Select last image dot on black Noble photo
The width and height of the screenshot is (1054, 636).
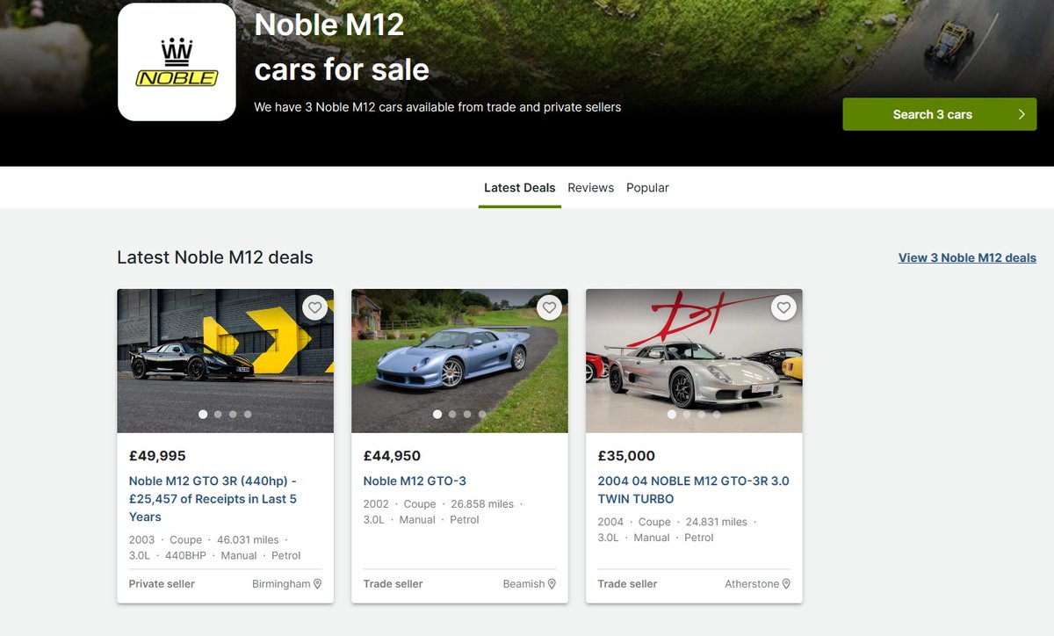(x=248, y=414)
